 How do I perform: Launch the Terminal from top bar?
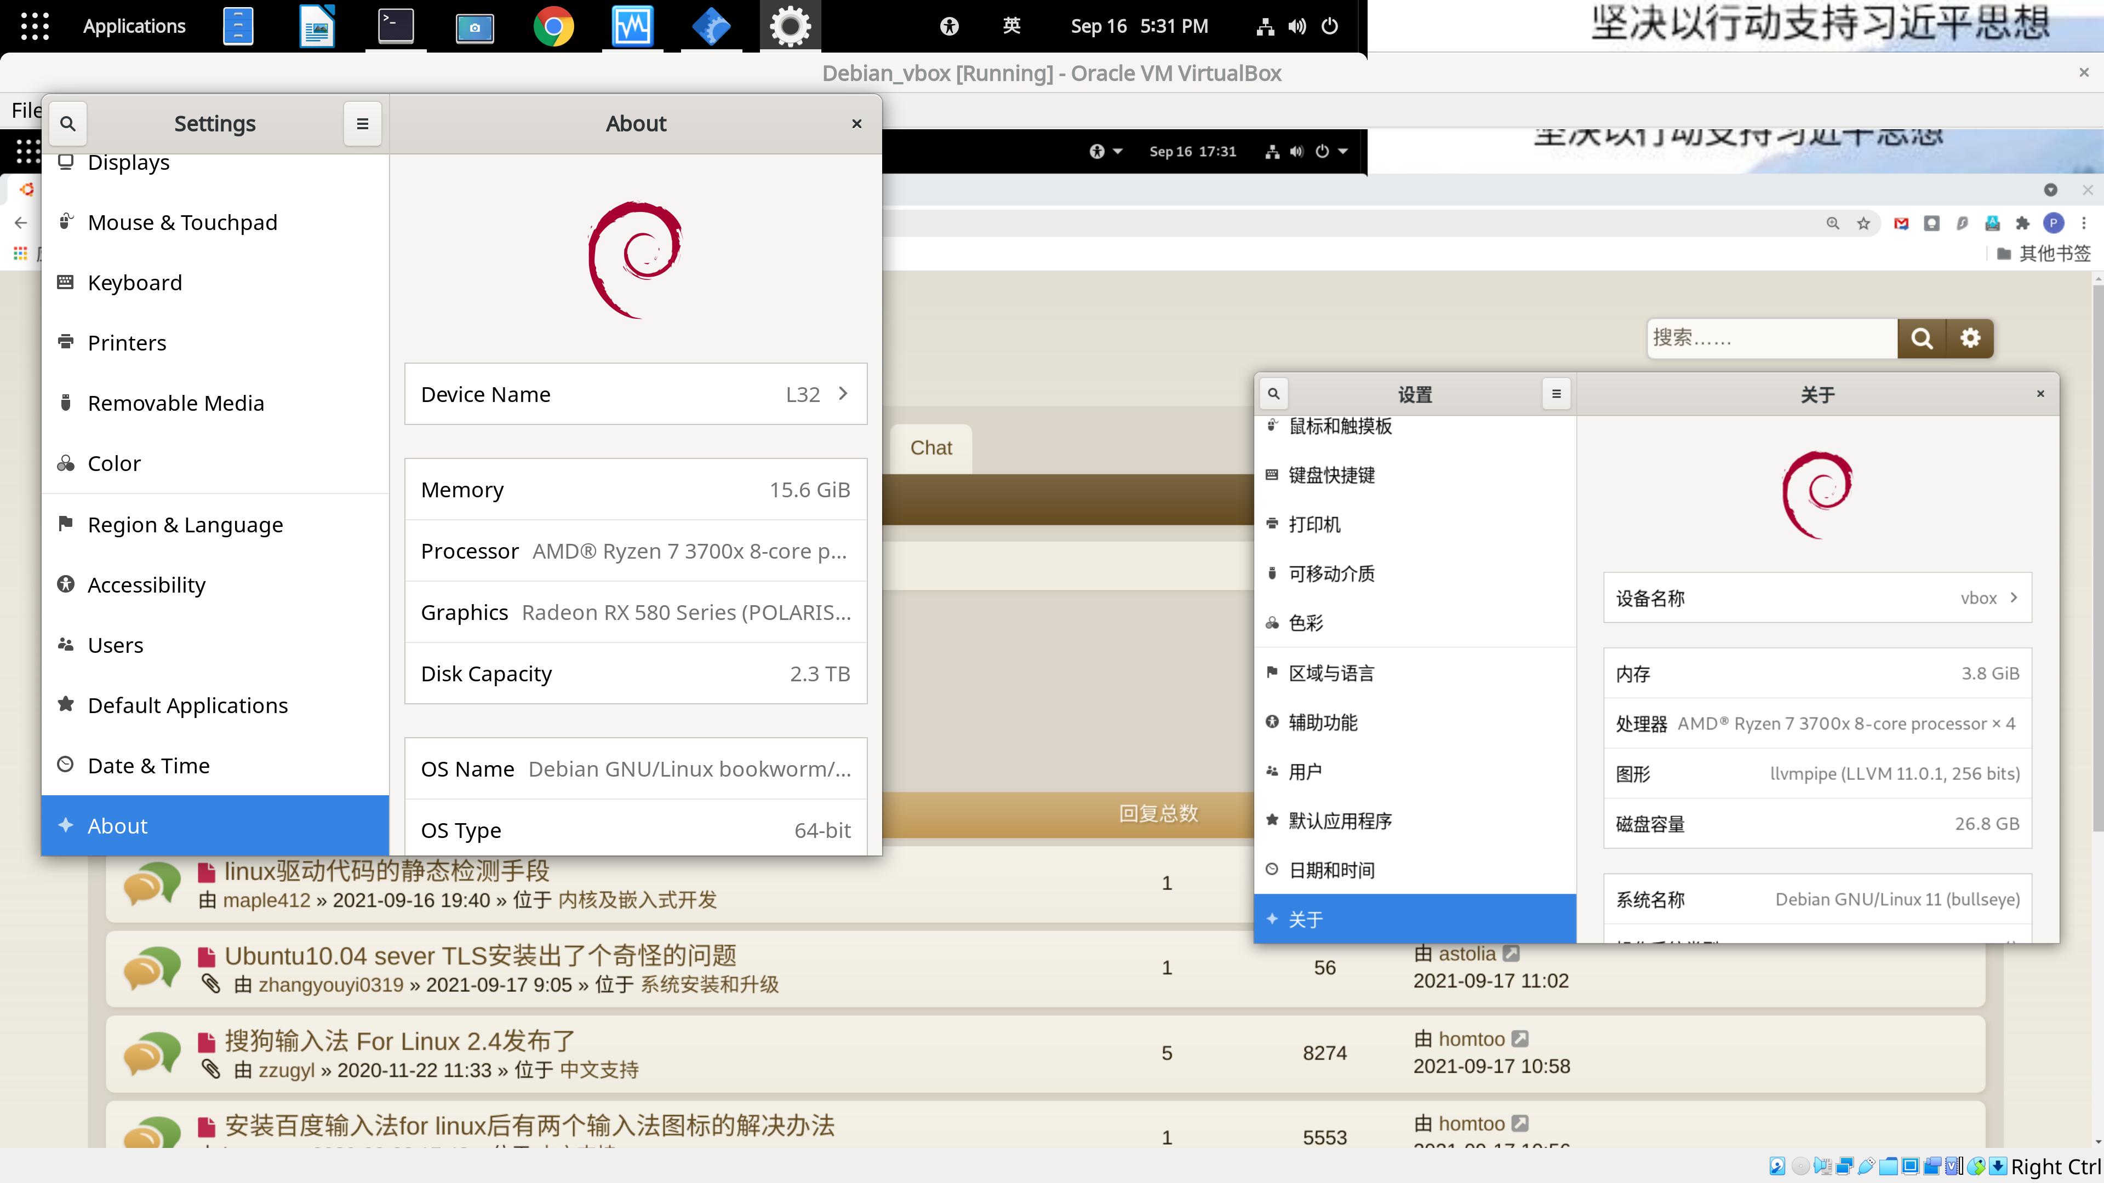coord(395,26)
